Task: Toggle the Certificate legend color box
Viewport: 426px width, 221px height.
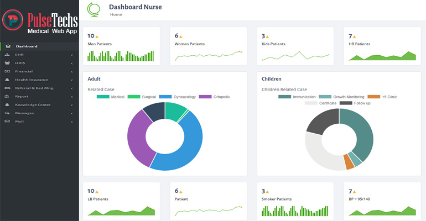Action: point(311,103)
